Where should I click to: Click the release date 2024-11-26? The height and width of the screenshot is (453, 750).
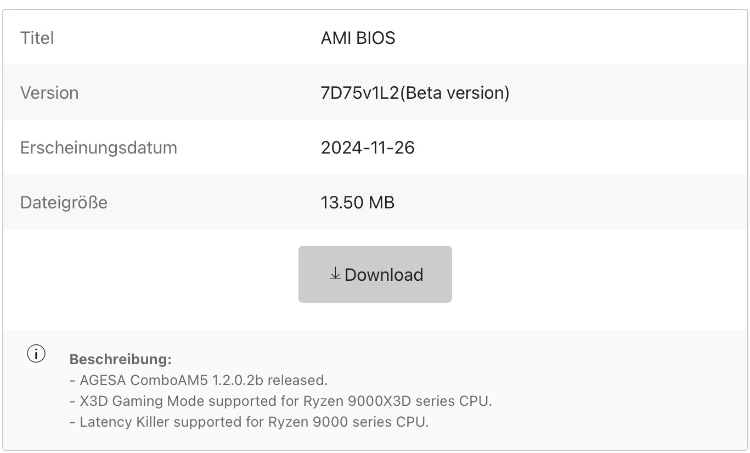pyautogui.click(x=368, y=148)
